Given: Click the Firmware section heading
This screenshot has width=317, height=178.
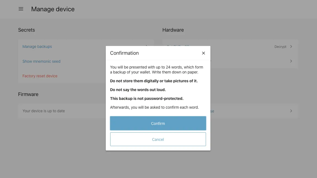Looking at the screenshot, I should [28, 94].
